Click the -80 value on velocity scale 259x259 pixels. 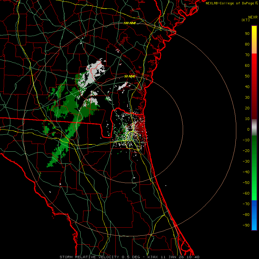tap(246, 215)
